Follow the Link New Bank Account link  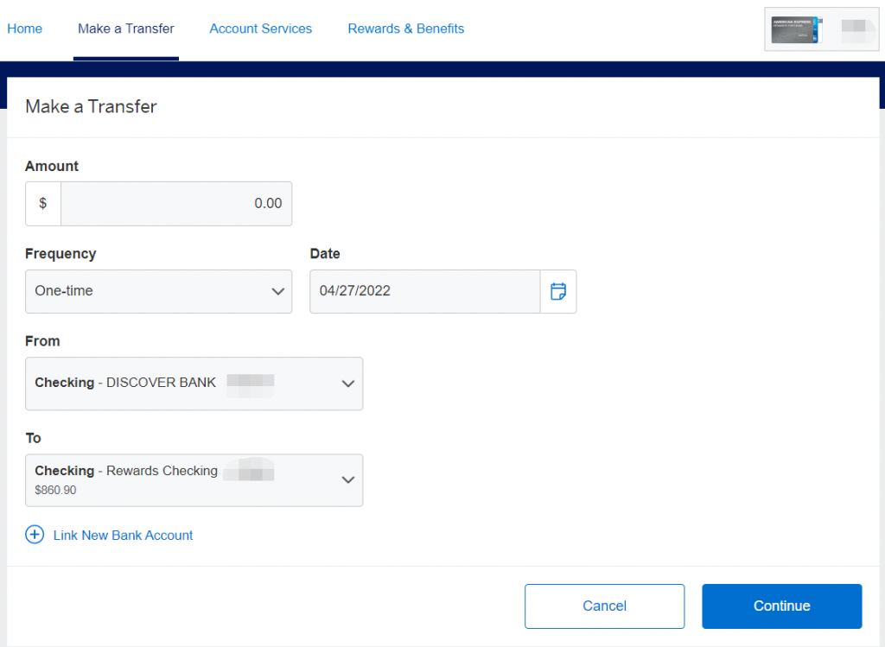tap(123, 536)
